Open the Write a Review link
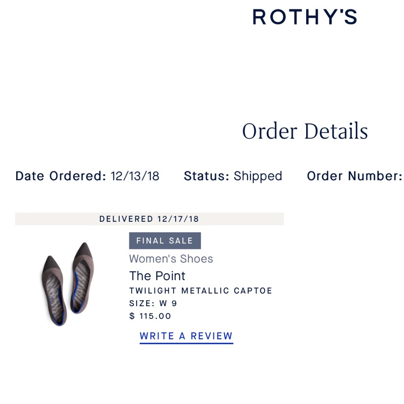 point(186,336)
